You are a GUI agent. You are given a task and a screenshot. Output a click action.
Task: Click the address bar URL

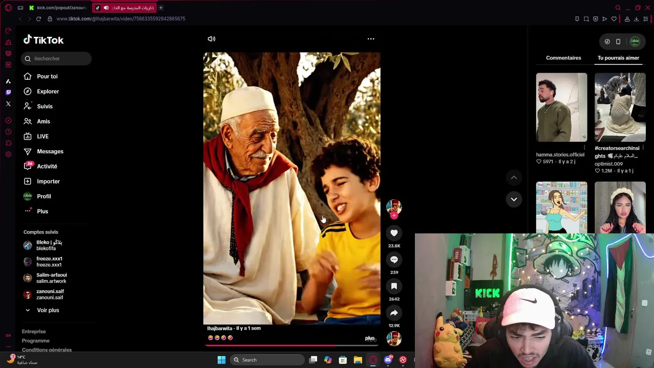click(x=121, y=19)
